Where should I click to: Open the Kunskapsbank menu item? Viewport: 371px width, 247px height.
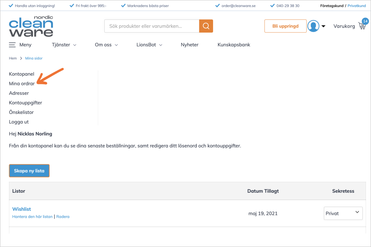pyautogui.click(x=234, y=45)
